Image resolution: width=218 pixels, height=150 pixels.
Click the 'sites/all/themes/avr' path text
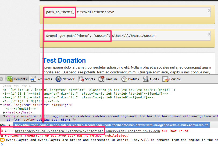pos(95,12)
